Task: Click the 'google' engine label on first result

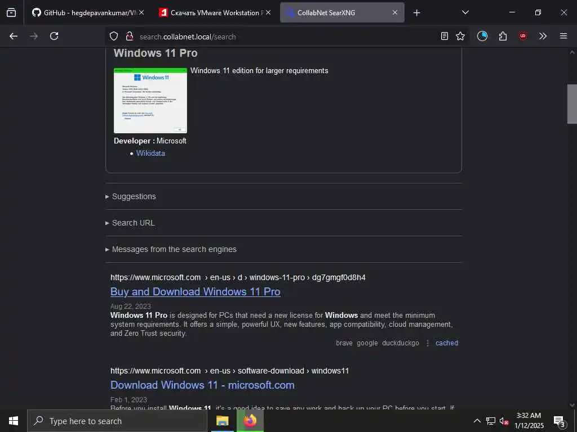Action: point(367,343)
